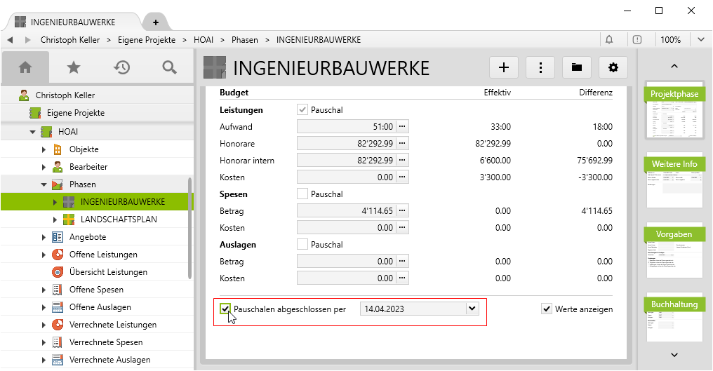Click the plus add button in header

pyautogui.click(x=503, y=67)
